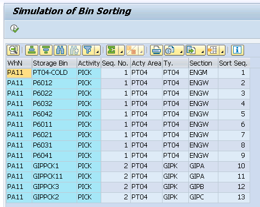Click the Execute clock icon
260x207 pixels.
[14, 29]
